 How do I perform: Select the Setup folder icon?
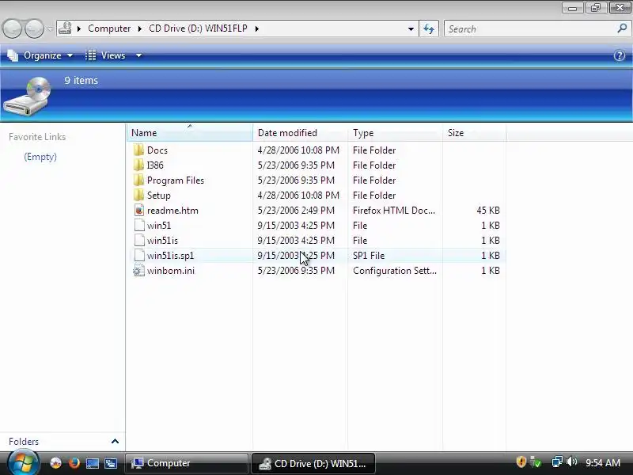pyautogui.click(x=139, y=195)
